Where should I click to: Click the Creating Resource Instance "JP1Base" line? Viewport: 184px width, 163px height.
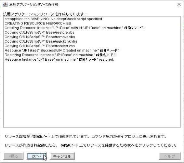(x=74, y=28)
